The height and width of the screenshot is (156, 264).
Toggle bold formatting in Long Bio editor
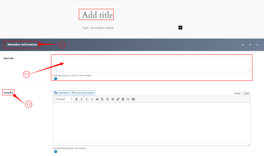pyautogui.click(x=76, y=99)
